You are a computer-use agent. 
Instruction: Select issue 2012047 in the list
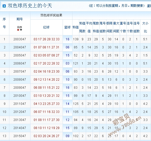pyautogui.click(x=20, y=112)
